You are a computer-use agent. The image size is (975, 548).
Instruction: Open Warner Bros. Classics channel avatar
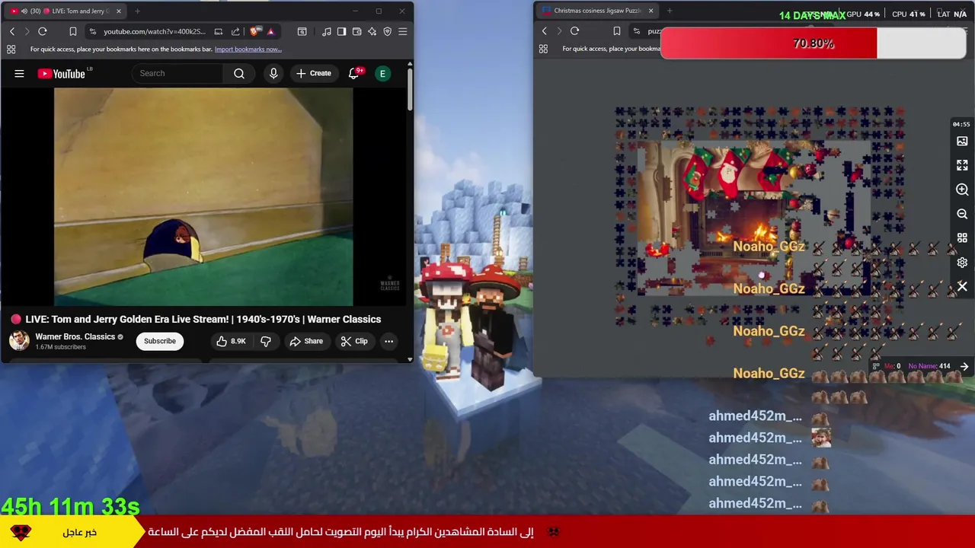[19, 340]
